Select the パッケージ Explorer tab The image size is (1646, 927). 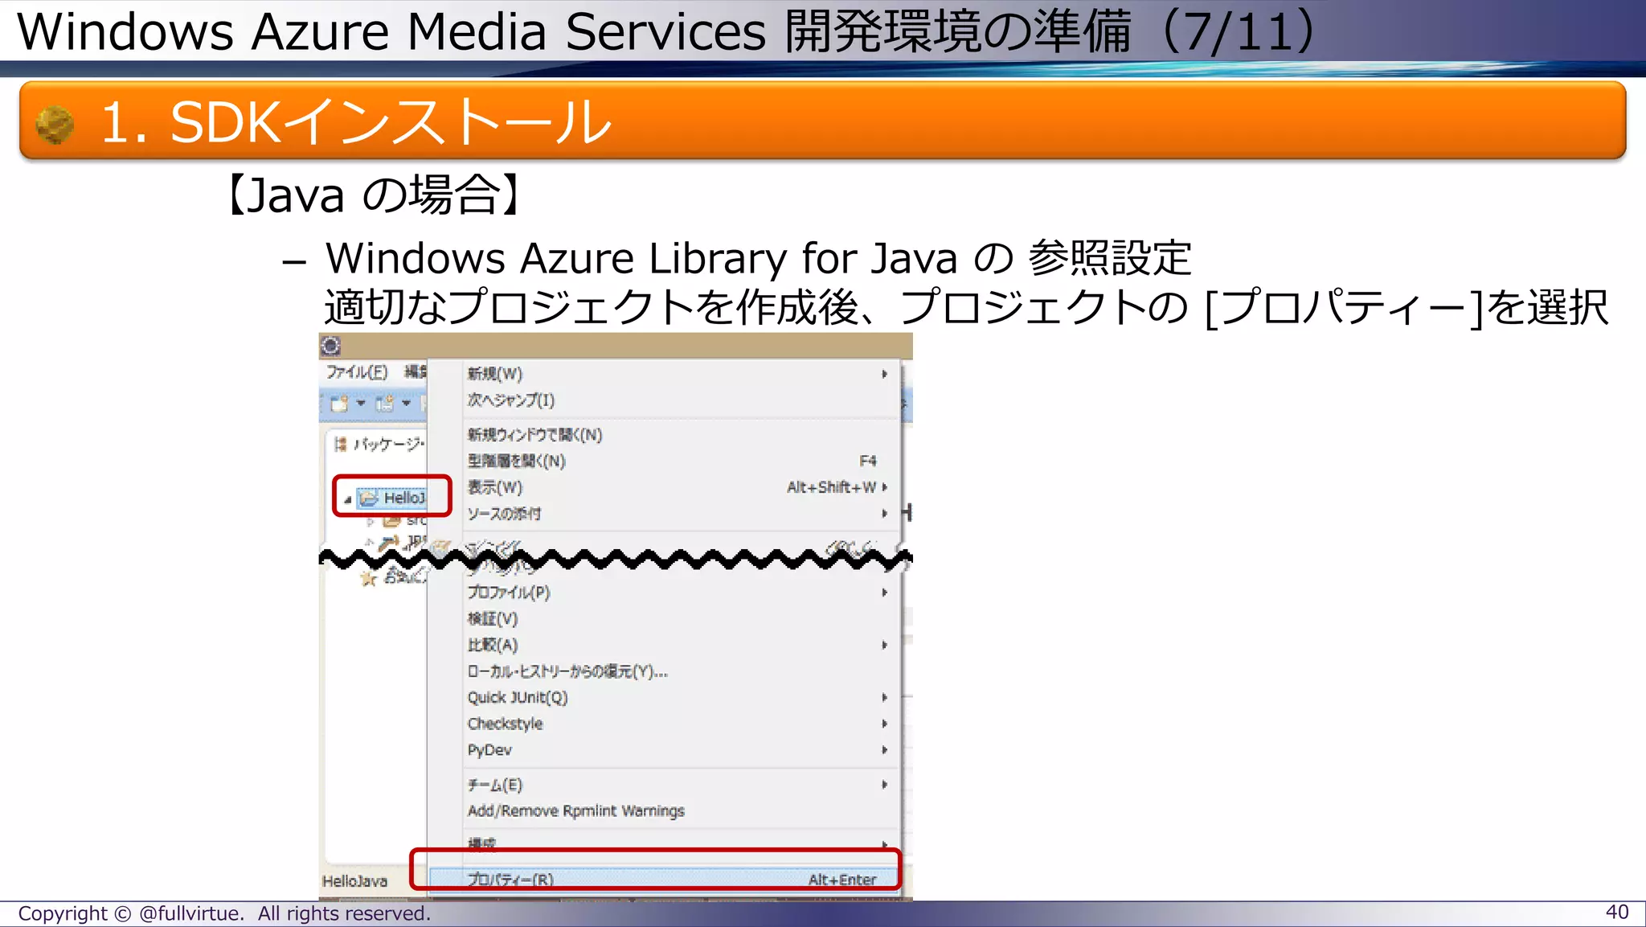pos(389,444)
